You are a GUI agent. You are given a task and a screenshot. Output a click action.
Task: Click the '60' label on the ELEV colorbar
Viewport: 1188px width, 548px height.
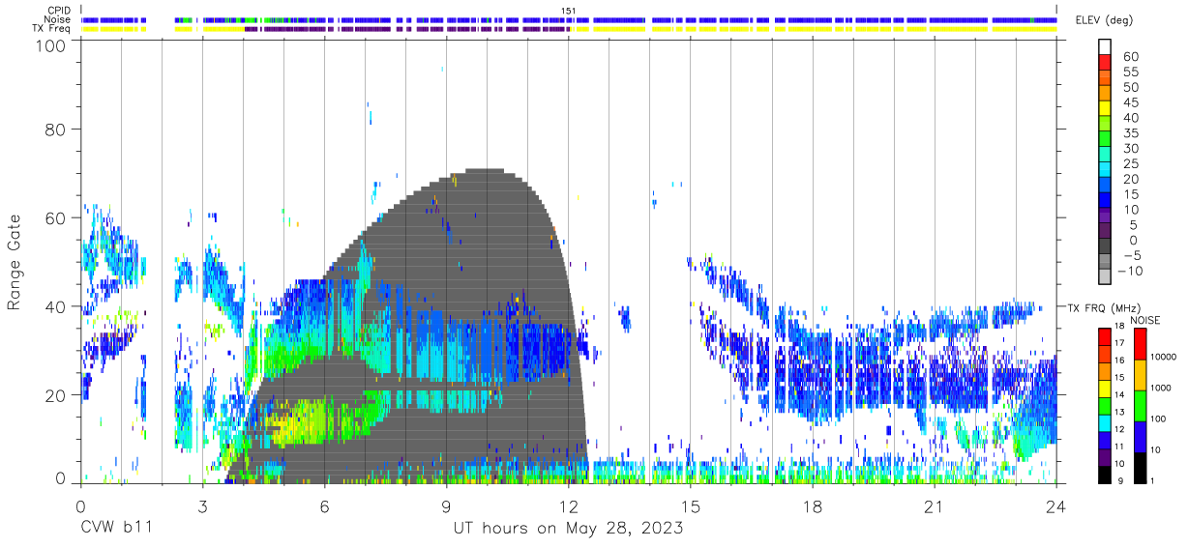coord(1130,55)
